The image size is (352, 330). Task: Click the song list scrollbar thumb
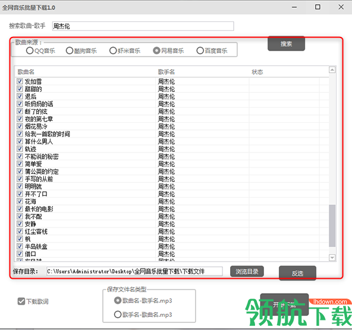[332, 226]
